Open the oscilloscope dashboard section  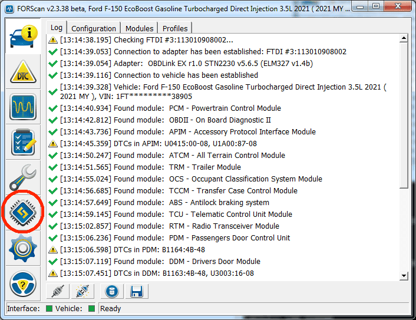point(23,107)
